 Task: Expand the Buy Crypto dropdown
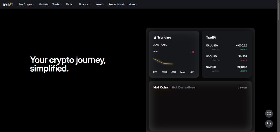click(26, 4)
